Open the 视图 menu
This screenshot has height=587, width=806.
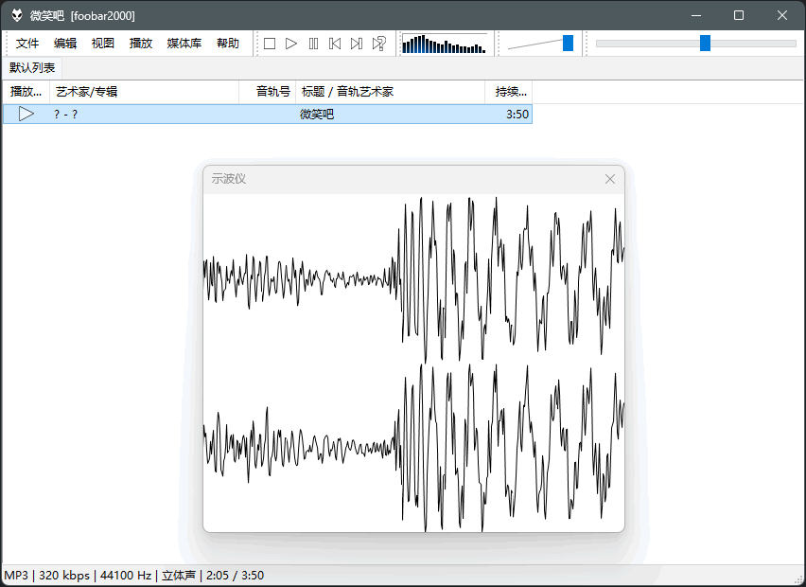coord(103,44)
